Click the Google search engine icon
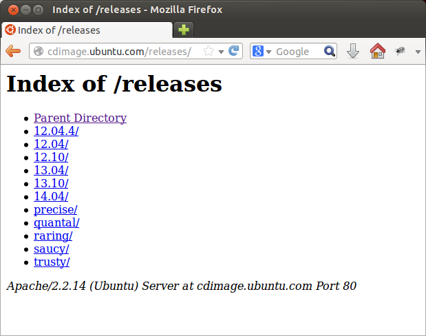Screen dimensions: 426x336 click(257, 51)
